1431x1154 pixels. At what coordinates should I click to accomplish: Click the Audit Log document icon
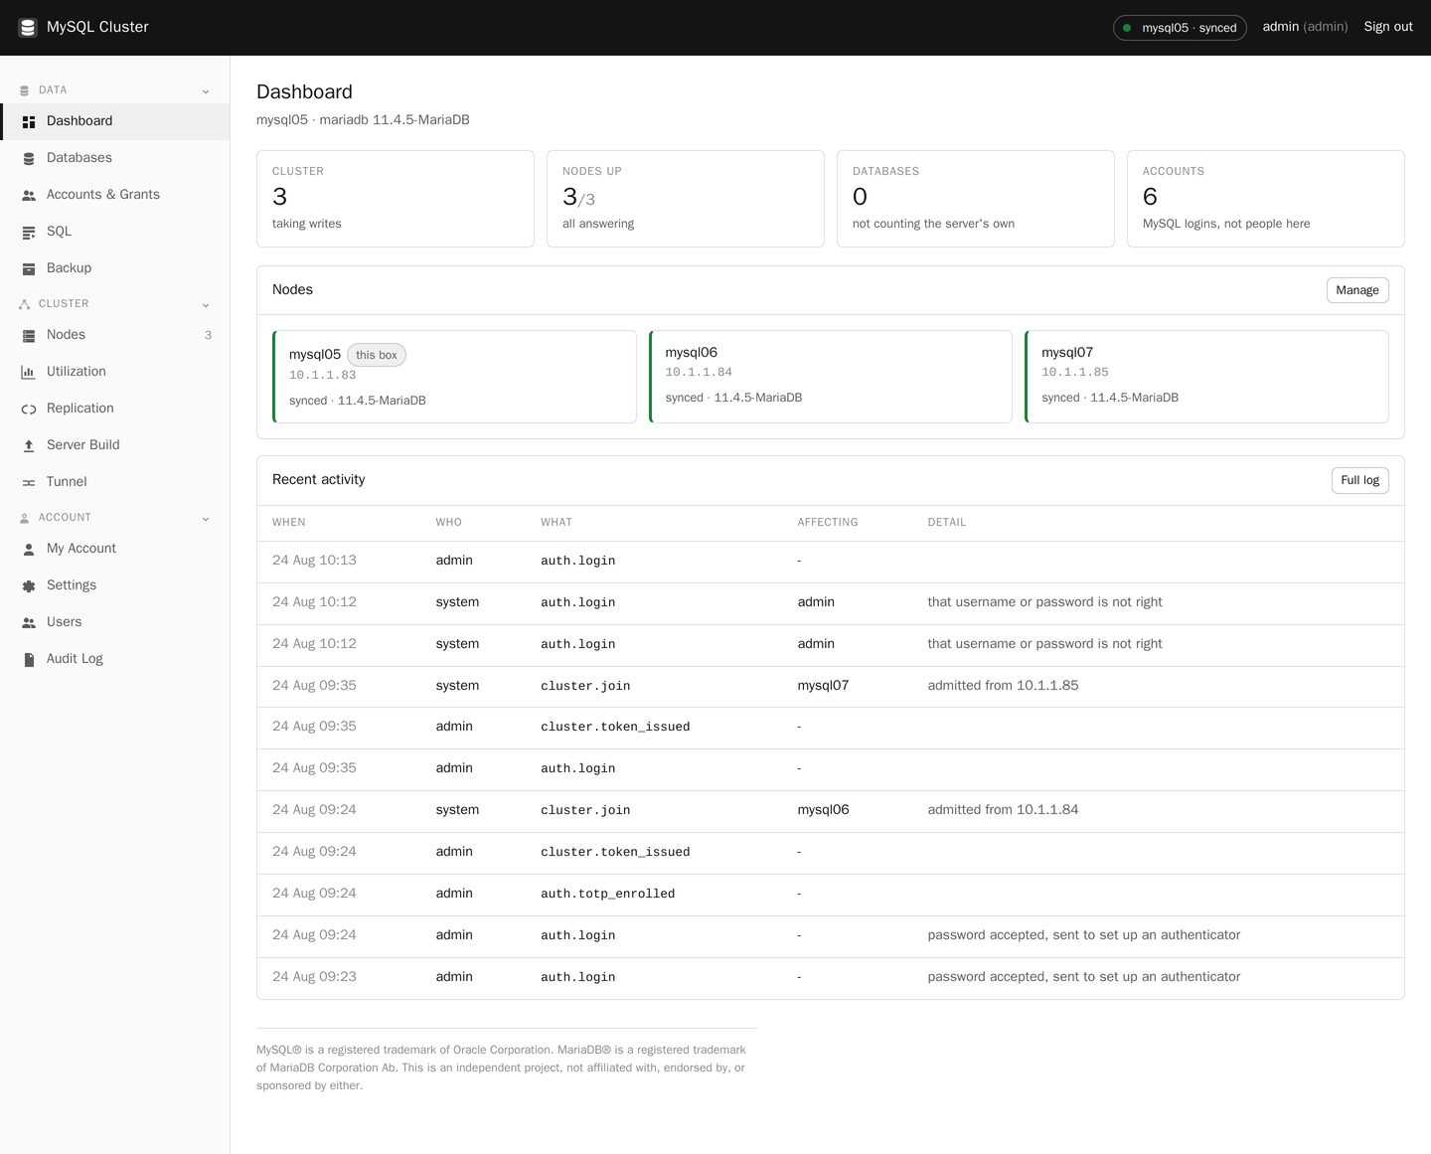(29, 659)
